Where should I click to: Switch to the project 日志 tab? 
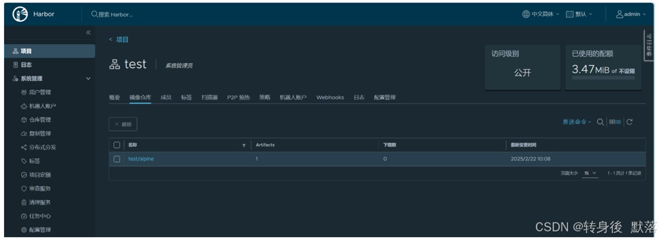pos(359,97)
